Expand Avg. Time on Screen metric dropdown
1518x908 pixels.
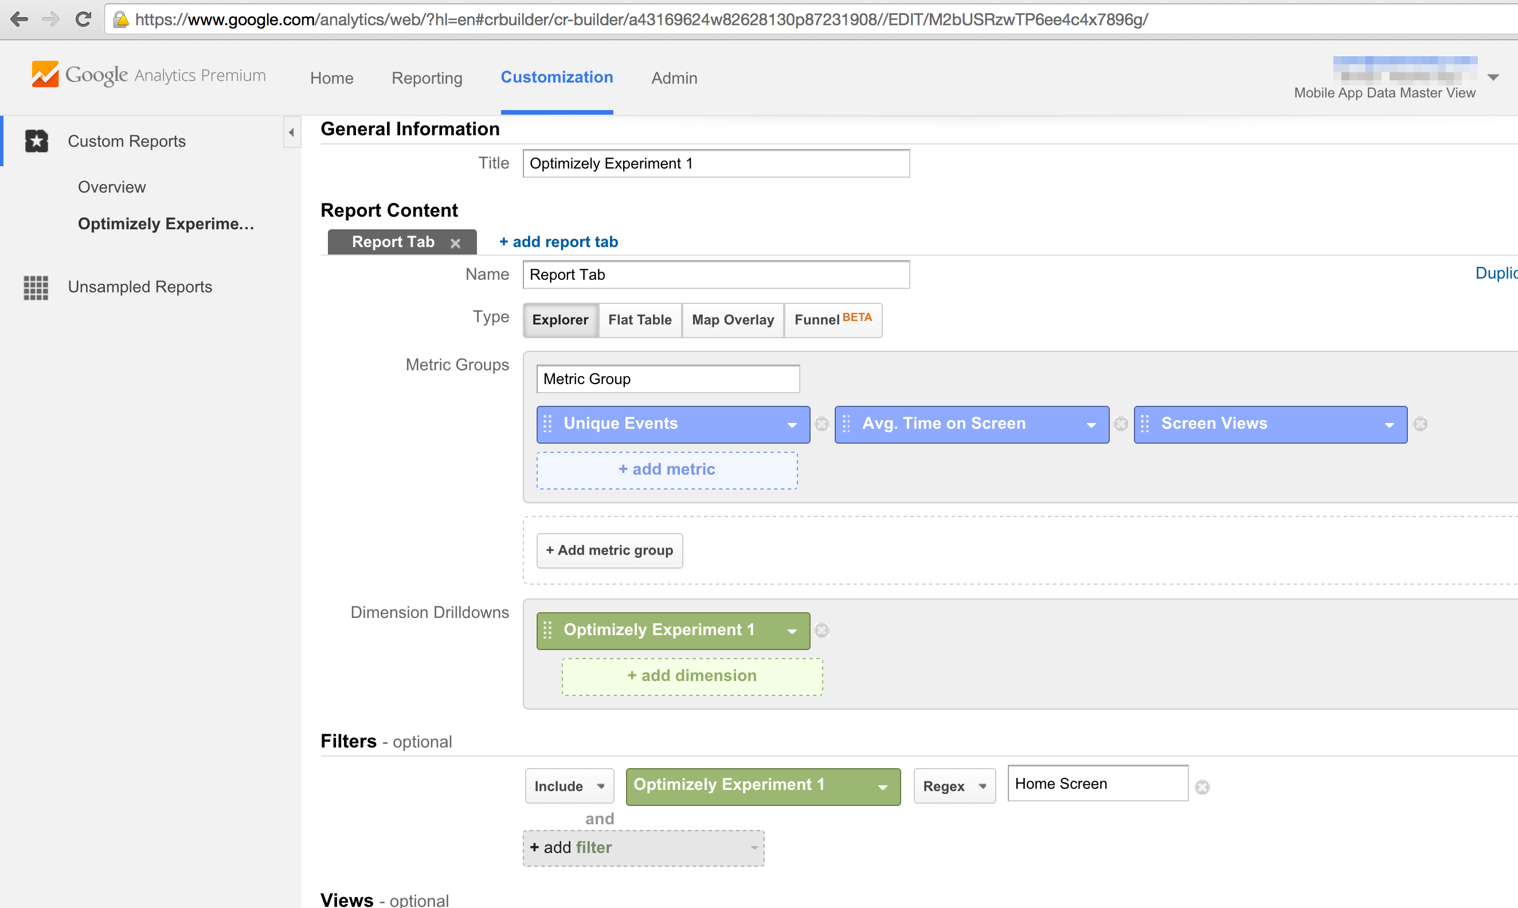tap(1091, 425)
